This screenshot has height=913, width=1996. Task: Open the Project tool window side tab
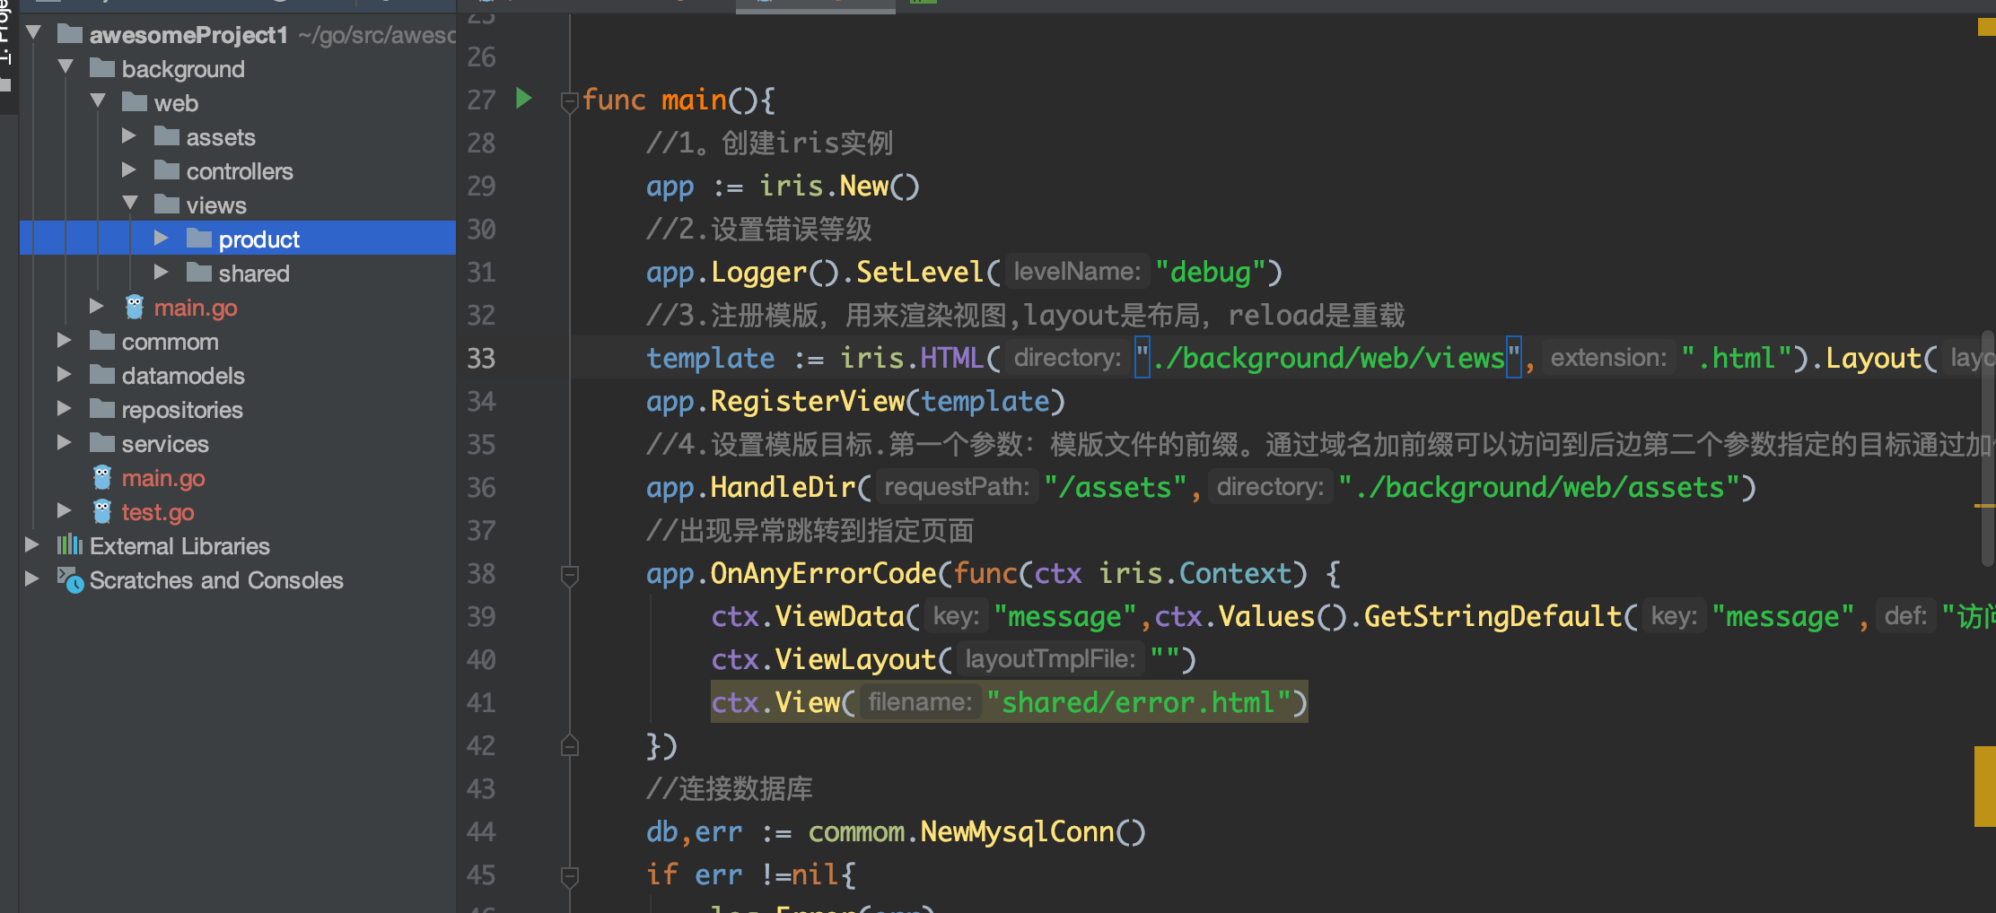7,49
